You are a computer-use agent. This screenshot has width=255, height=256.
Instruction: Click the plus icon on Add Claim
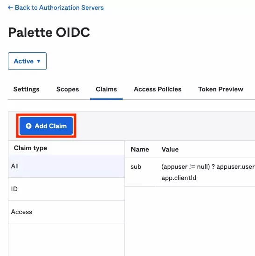[x=28, y=126]
